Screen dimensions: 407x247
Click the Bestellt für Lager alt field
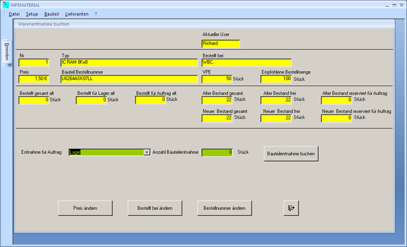[x=91, y=100]
